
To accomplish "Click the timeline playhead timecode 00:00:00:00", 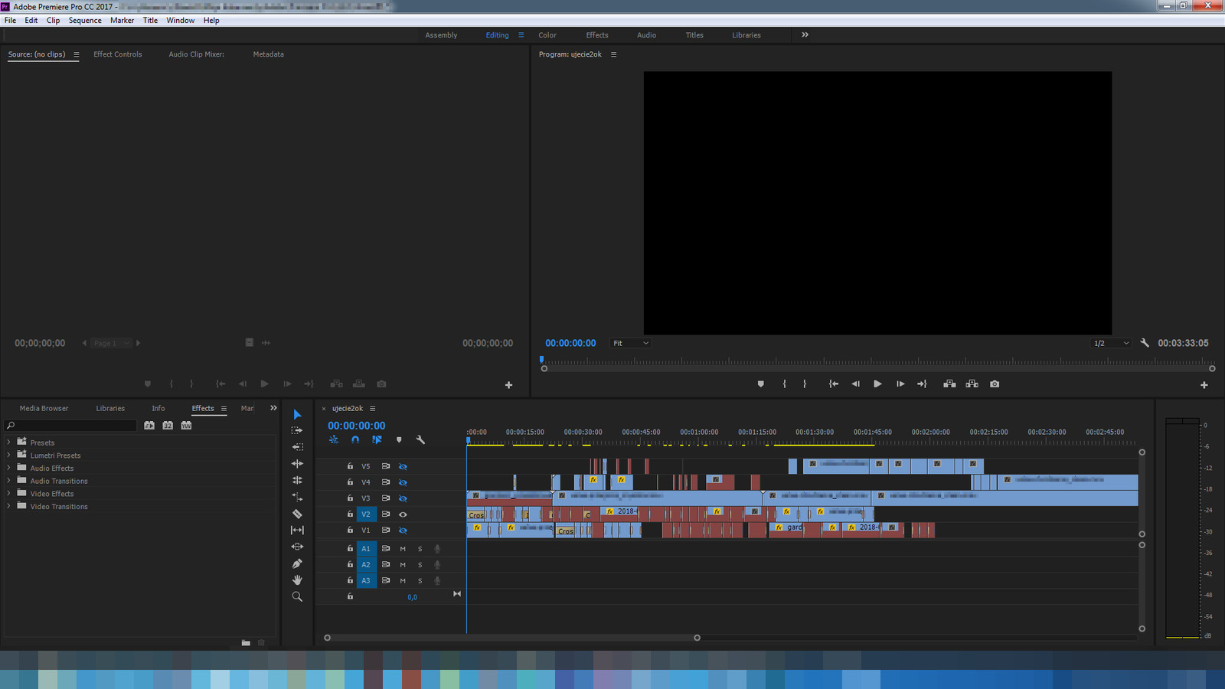I will 357,426.
